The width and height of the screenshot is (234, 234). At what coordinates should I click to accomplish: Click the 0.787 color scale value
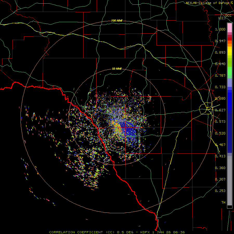point(220,75)
